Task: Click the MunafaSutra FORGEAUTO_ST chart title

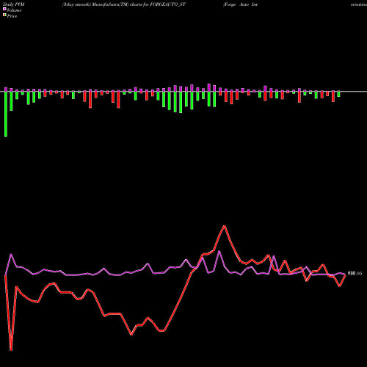Action: coord(124,4)
